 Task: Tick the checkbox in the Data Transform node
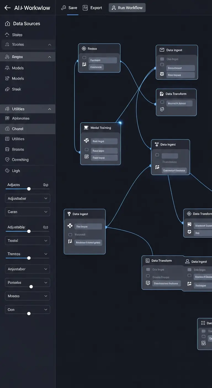[x=162, y=102]
